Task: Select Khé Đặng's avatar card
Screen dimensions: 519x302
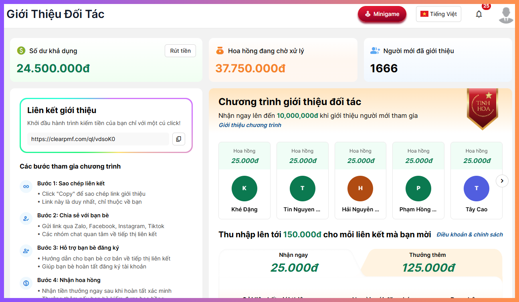Action: (x=244, y=188)
